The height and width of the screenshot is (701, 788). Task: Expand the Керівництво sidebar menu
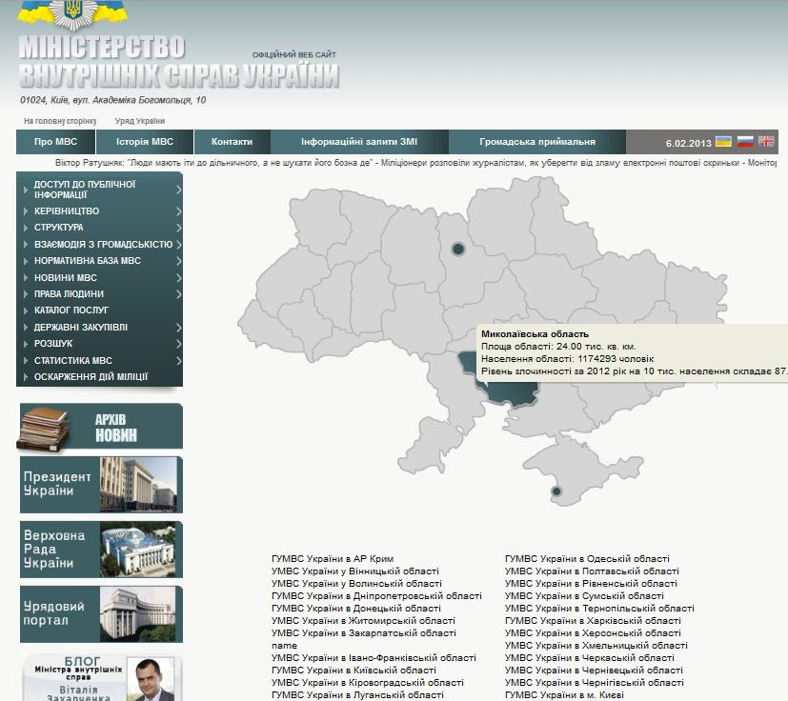pyautogui.click(x=99, y=210)
